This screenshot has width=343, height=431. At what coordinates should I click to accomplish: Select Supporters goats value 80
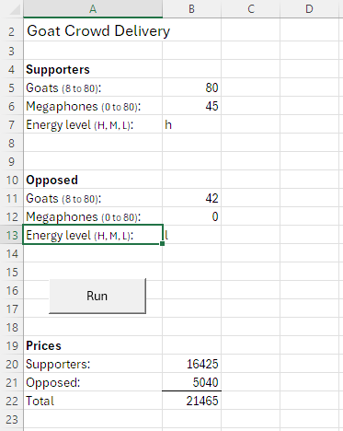[191, 87]
